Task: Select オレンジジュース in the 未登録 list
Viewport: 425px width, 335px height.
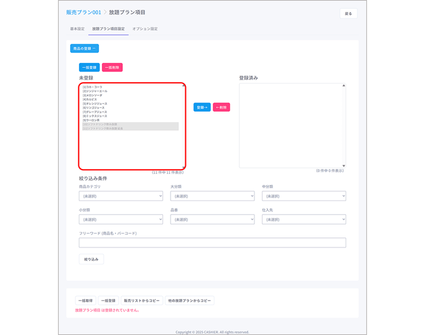Action: click(x=130, y=104)
